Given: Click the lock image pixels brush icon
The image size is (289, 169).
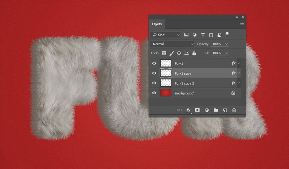Looking at the screenshot, I should pyautogui.click(x=171, y=53).
